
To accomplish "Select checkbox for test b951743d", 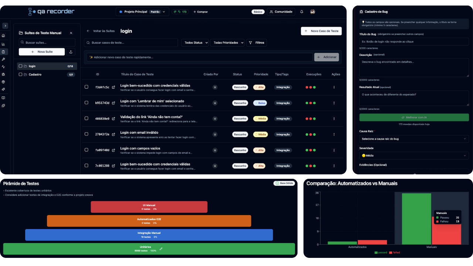I will (x=86, y=102).
